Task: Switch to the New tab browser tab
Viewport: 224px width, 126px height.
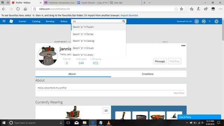Action: (x=125, y=3)
